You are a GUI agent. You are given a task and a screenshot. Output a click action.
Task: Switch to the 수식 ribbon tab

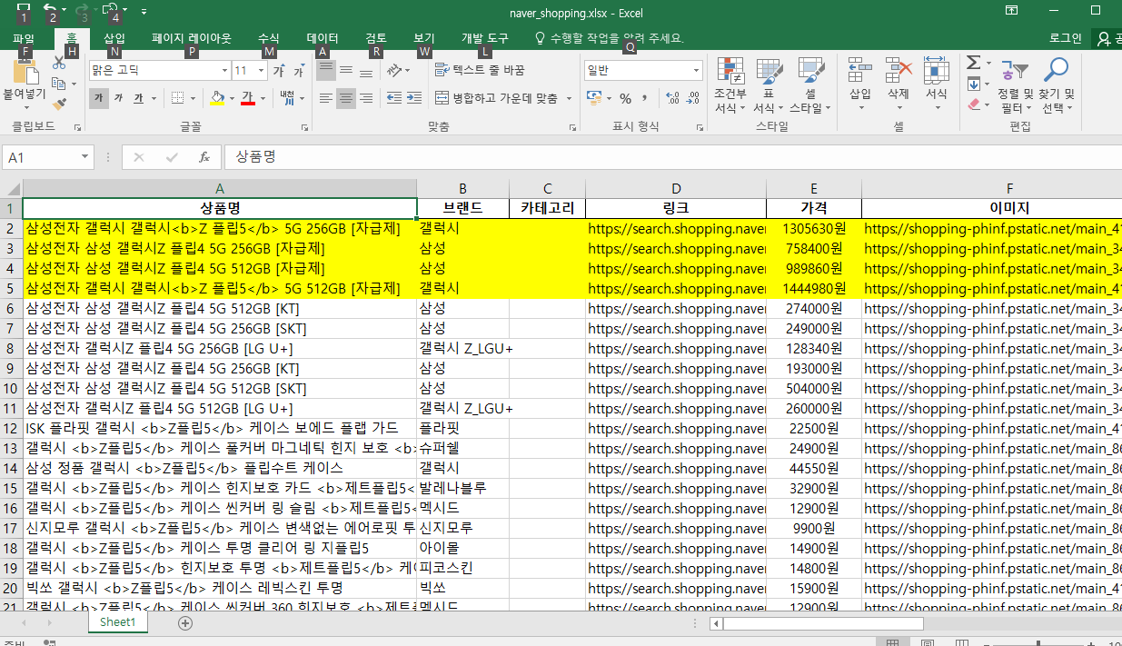point(269,38)
